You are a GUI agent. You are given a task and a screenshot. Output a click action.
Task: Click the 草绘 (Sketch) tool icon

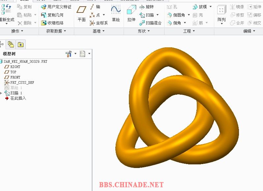(116, 11)
